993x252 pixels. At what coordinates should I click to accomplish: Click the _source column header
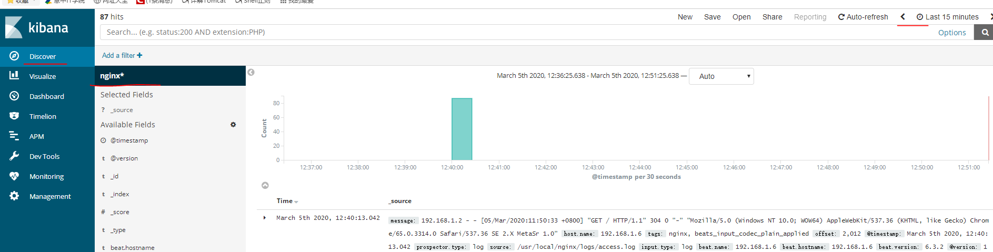400,201
